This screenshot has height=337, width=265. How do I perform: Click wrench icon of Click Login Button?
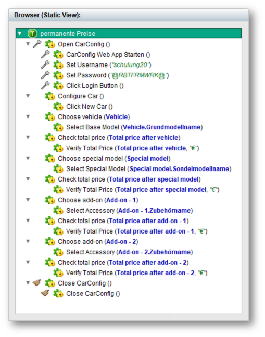coord(45,85)
